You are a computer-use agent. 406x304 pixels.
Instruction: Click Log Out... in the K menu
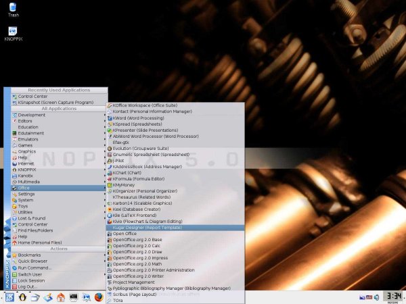point(28,286)
